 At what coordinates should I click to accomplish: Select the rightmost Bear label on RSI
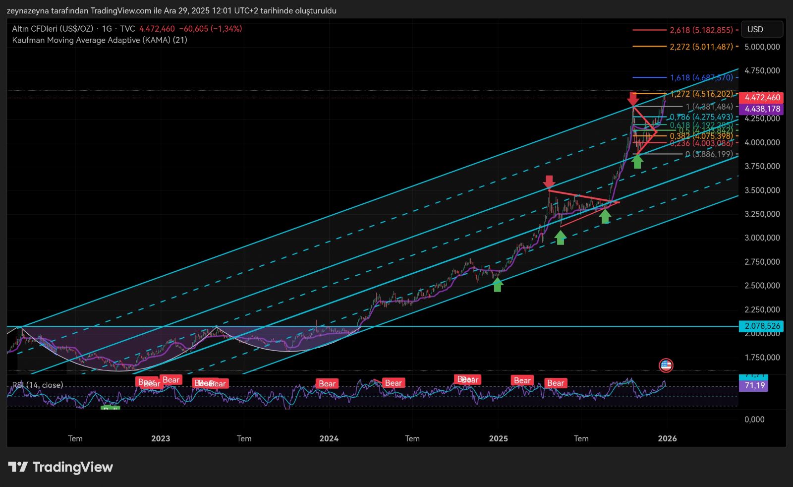555,383
